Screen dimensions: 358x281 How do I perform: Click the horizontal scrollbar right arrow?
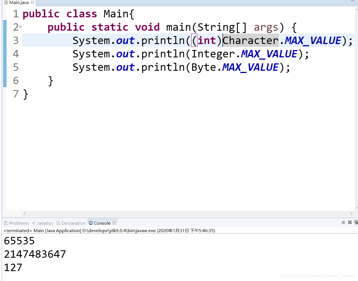pos(351,213)
